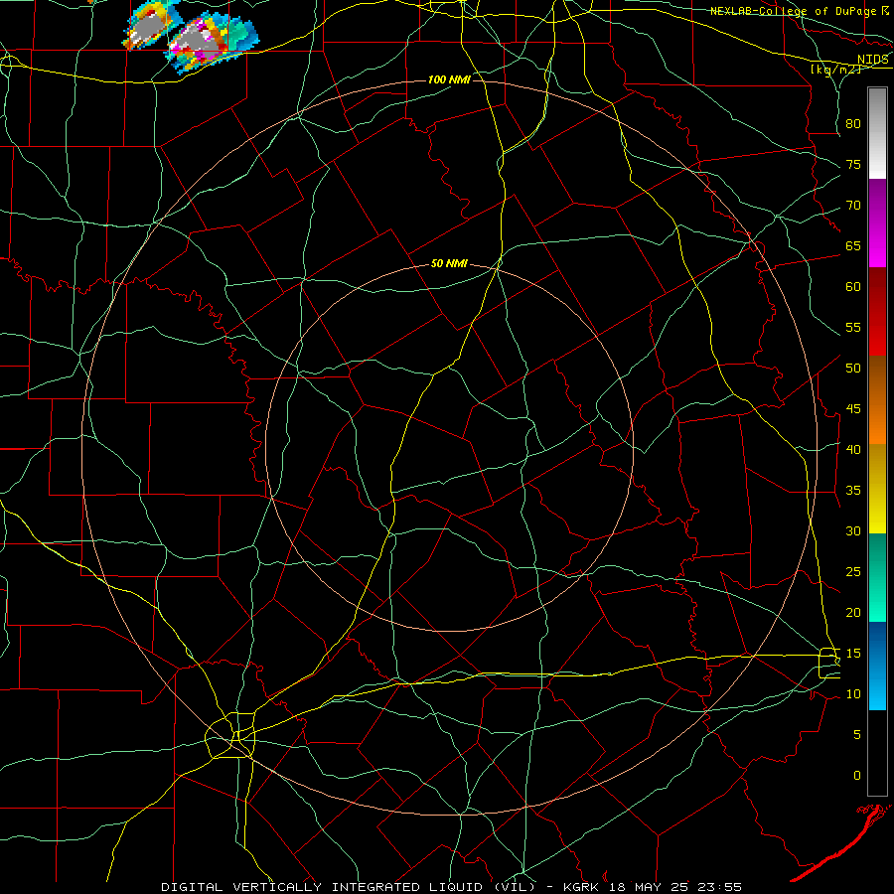This screenshot has width=894, height=894.
Task: Click the 45 value on the VIL scale
Action: [853, 409]
